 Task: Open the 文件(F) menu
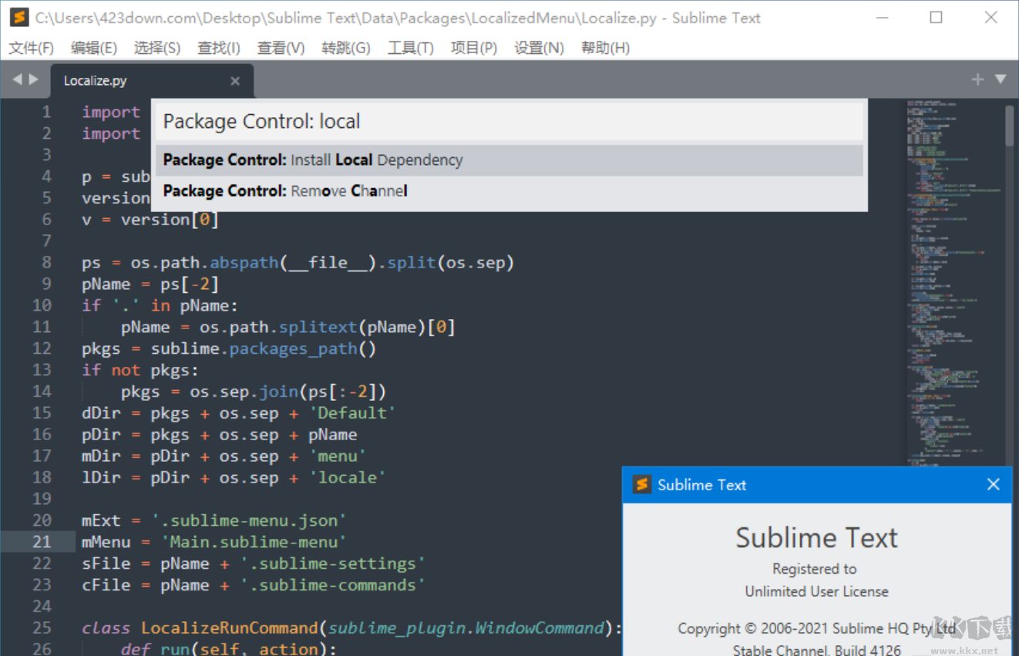(31, 47)
